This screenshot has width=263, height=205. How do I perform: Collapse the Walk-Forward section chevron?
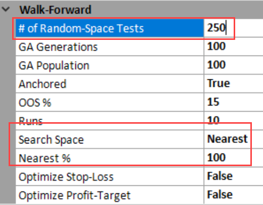6,10
